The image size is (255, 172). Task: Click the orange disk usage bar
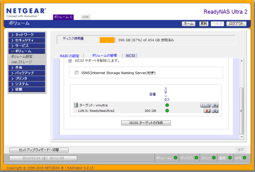pyautogui.click(x=107, y=40)
